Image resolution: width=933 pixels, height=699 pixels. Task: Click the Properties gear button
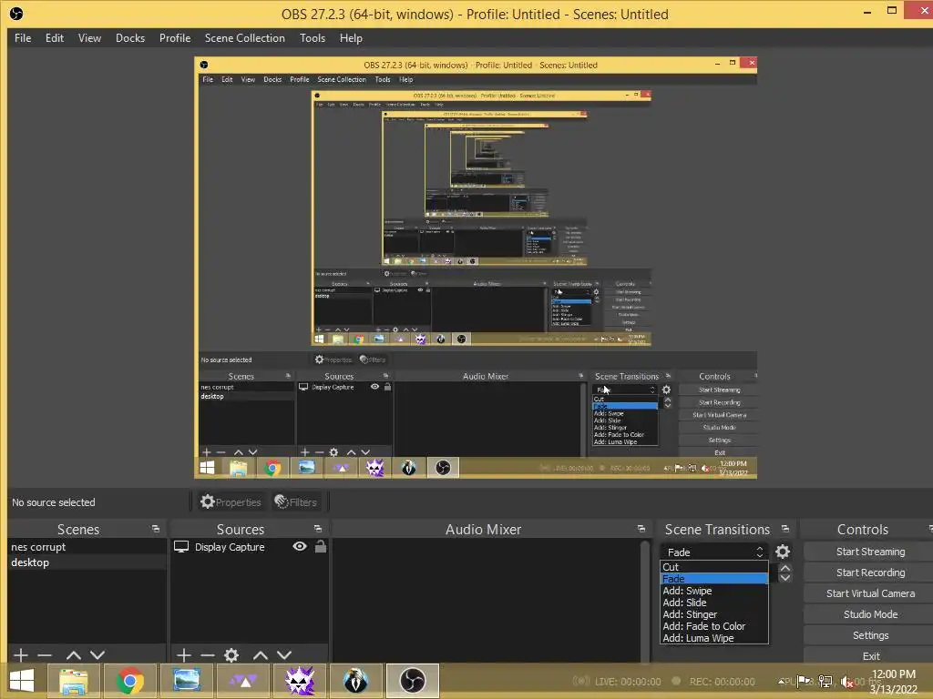231,502
